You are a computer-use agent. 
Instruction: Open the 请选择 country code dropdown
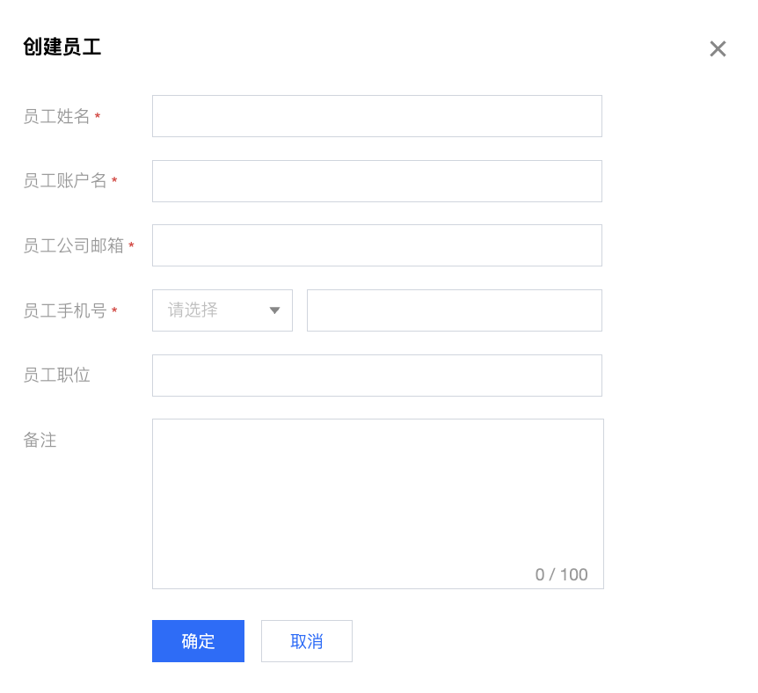[x=222, y=310]
